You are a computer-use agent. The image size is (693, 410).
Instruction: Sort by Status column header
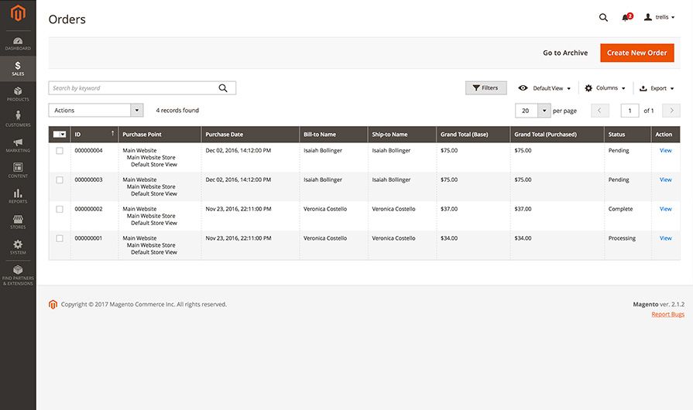(627, 134)
